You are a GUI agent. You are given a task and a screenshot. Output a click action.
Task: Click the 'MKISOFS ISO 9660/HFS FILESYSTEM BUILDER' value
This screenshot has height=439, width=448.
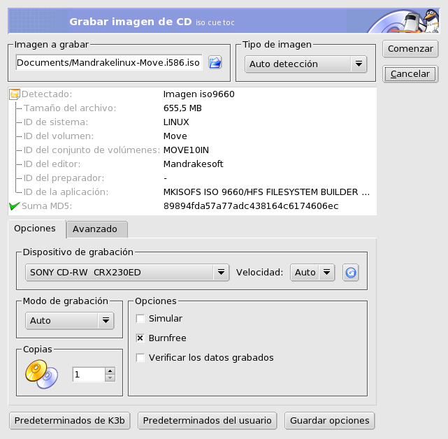pos(266,192)
